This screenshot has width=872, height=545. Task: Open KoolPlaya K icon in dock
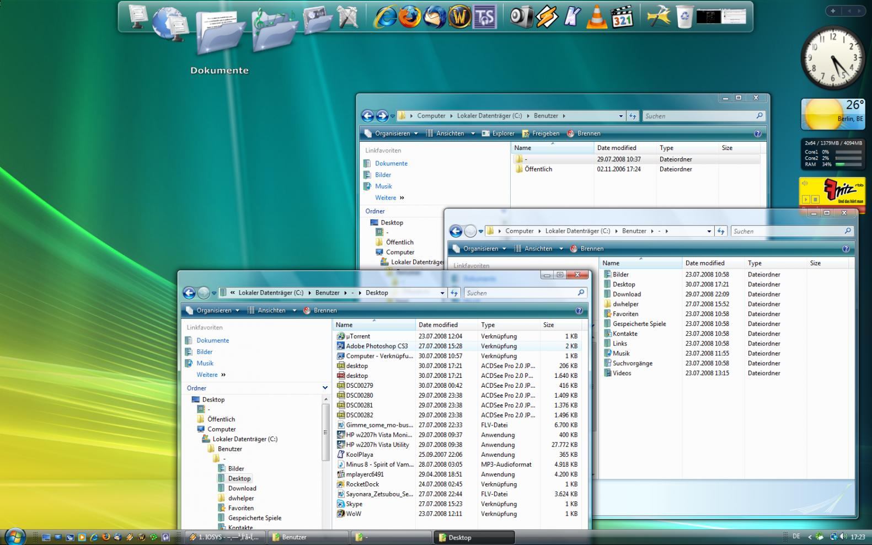(571, 18)
